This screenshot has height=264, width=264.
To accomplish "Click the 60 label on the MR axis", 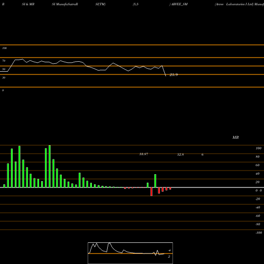I will 258,165.
